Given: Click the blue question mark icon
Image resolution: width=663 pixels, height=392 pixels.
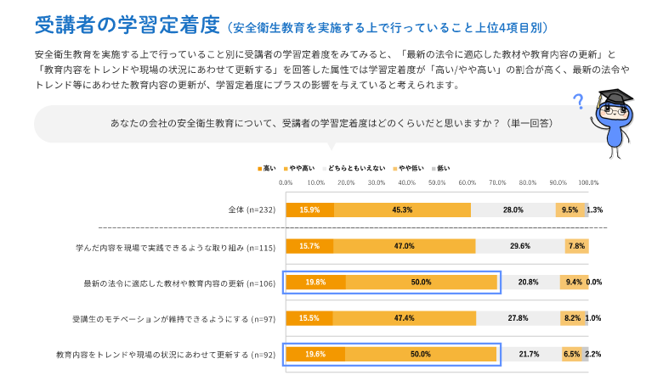Looking at the screenshot, I should click(x=578, y=102).
